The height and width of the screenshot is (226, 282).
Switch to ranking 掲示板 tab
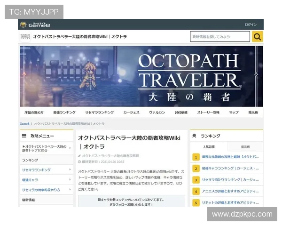pyautogui.click(x=245, y=147)
